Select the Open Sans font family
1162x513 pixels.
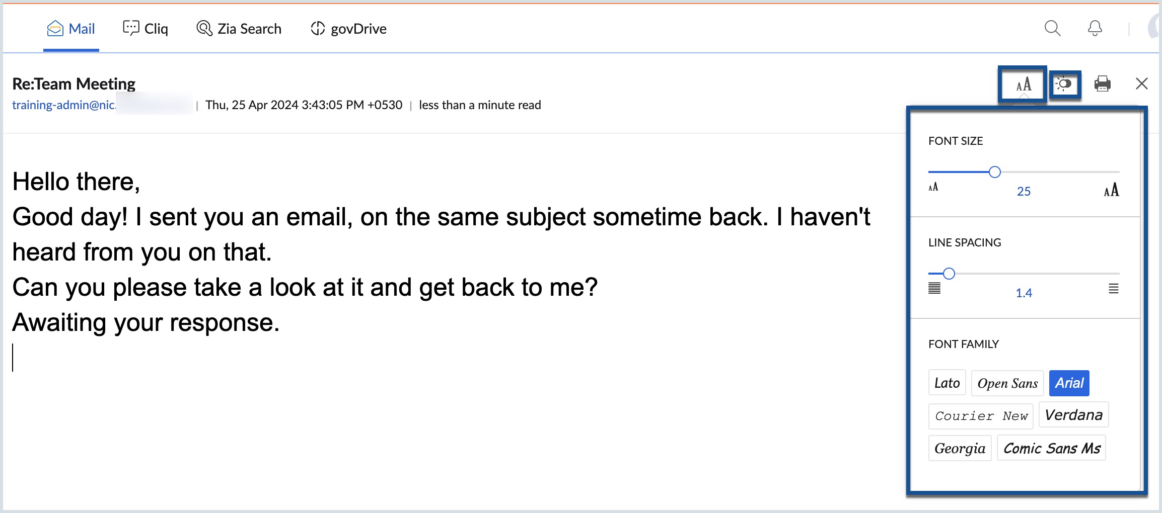pyautogui.click(x=1007, y=383)
